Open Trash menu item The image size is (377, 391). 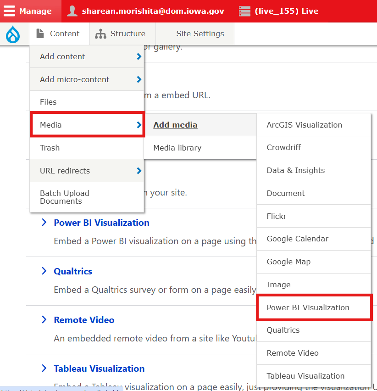coord(87,148)
